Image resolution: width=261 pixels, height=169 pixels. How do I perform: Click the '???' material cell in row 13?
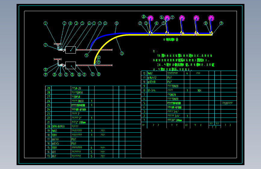click(x=103, y=156)
